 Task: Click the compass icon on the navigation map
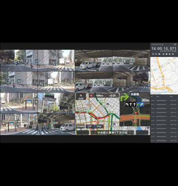click(81, 95)
